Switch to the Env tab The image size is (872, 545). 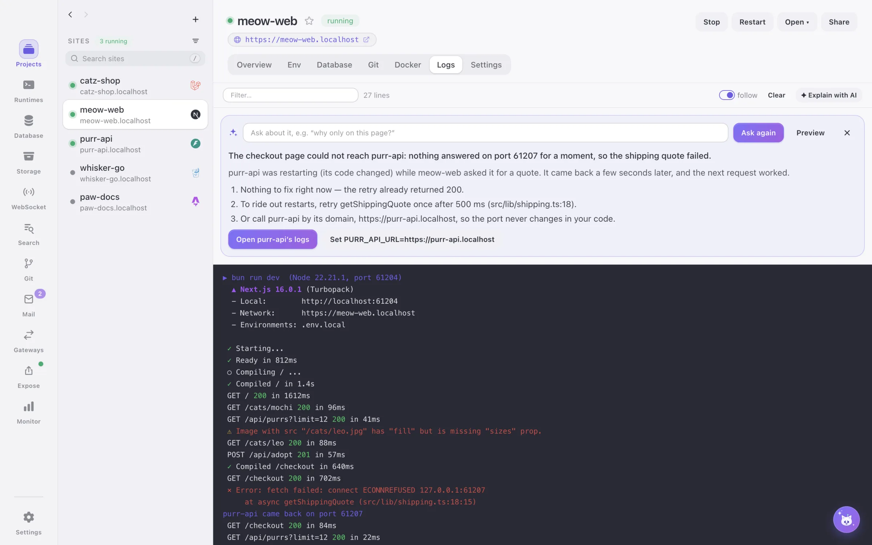pos(294,65)
